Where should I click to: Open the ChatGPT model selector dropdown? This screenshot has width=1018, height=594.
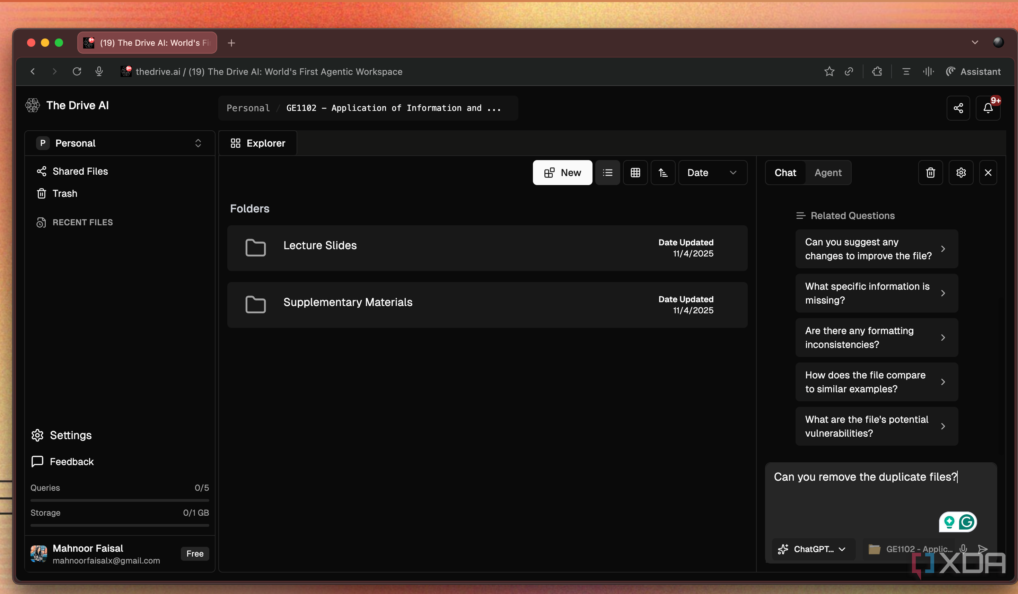[813, 549]
